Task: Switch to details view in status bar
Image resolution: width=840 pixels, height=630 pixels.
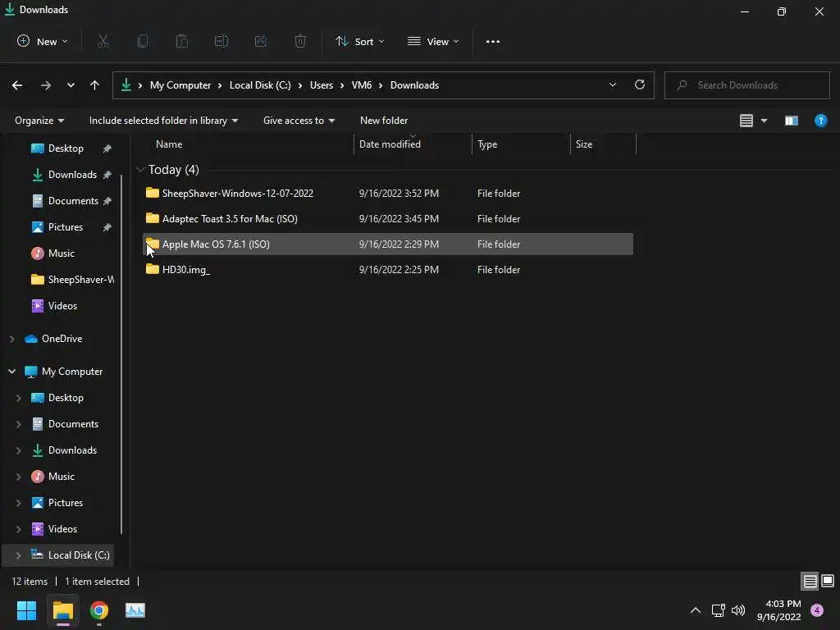Action: pyautogui.click(x=810, y=582)
